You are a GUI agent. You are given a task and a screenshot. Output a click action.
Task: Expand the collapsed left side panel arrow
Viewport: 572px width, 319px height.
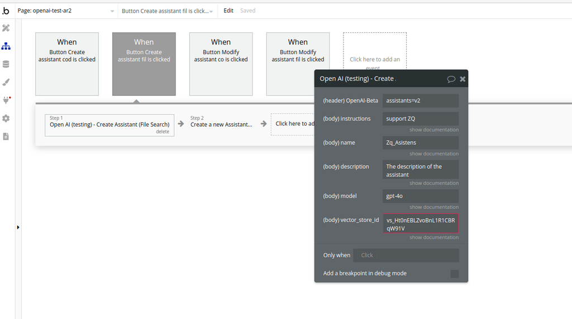[18, 227]
